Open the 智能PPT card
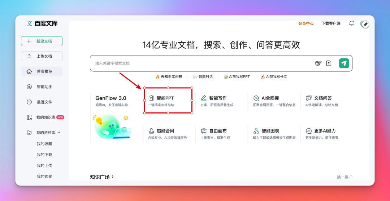Screen dimensions: 390x201 pyautogui.click(x=168, y=101)
